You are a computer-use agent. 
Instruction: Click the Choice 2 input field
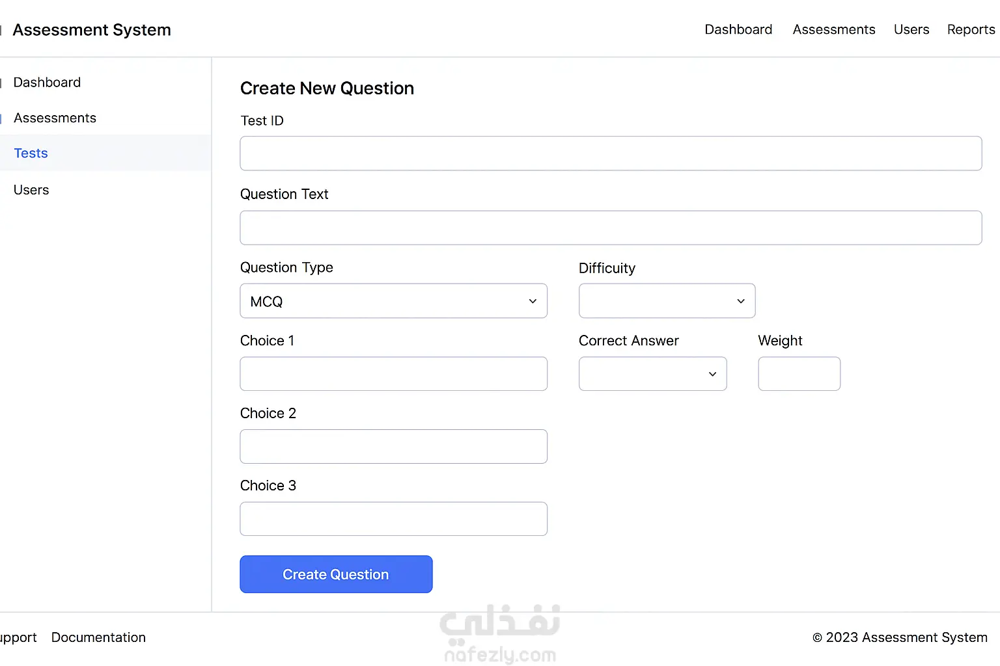pyautogui.click(x=393, y=447)
